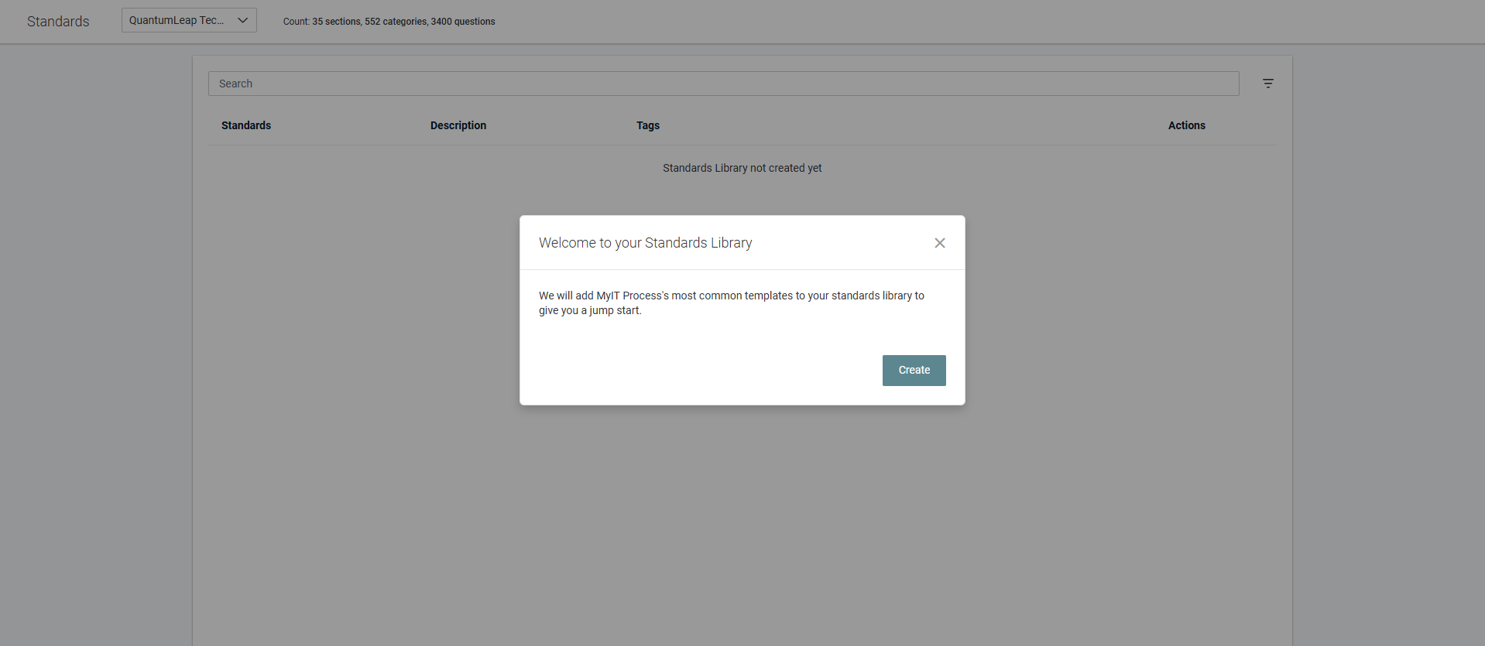Click the Standards page title
1485x646 pixels.
click(58, 22)
